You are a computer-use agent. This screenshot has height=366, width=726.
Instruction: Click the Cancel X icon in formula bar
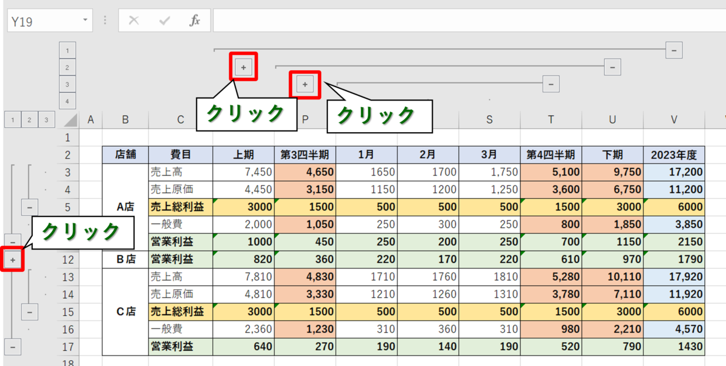pos(134,21)
